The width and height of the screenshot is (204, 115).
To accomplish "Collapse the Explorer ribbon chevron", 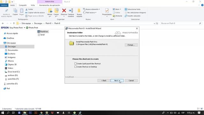I will 199,5.
